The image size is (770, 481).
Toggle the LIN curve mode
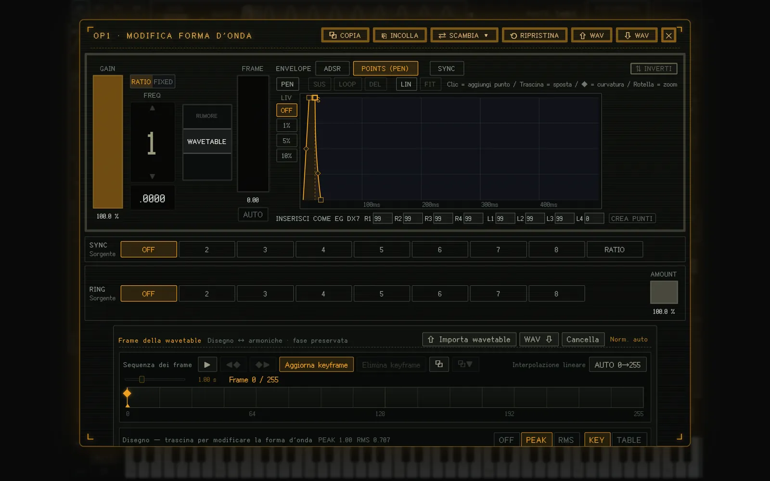[x=406, y=84]
